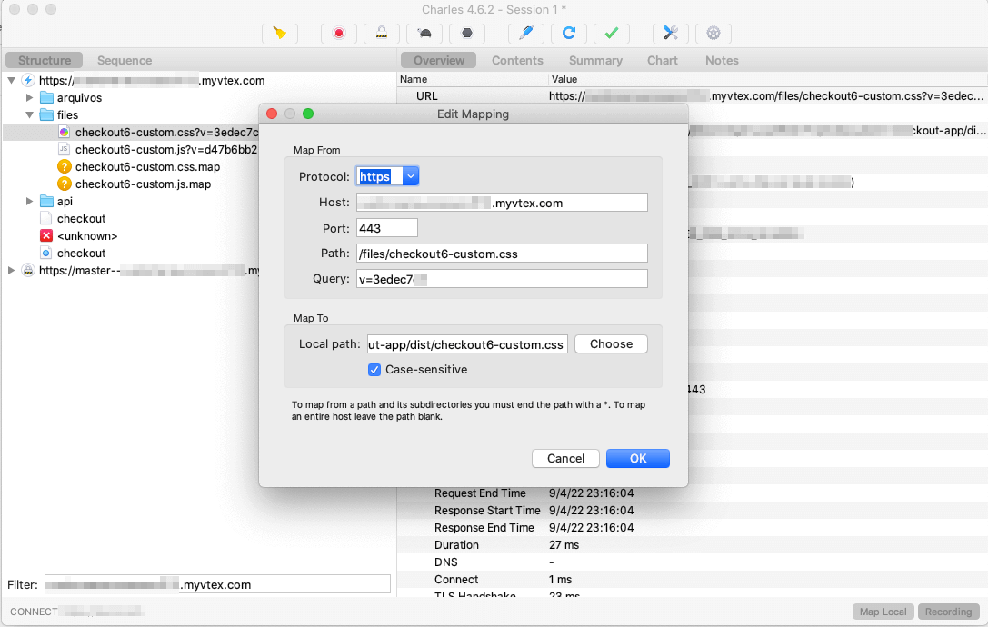Image resolution: width=988 pixels, height=627 pixels.
Task: Switch to the Structure tab
Action: coord(45,61)
